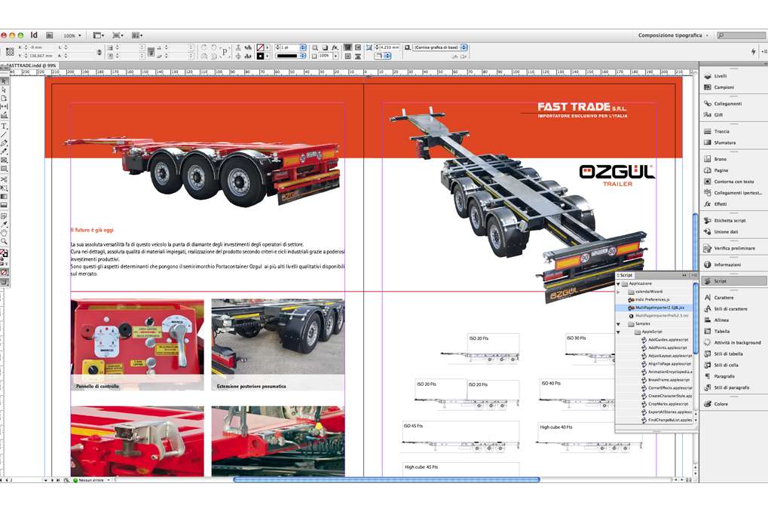768x511 pixels.
Task: Select the Note tool
Action: coord(4,216)
